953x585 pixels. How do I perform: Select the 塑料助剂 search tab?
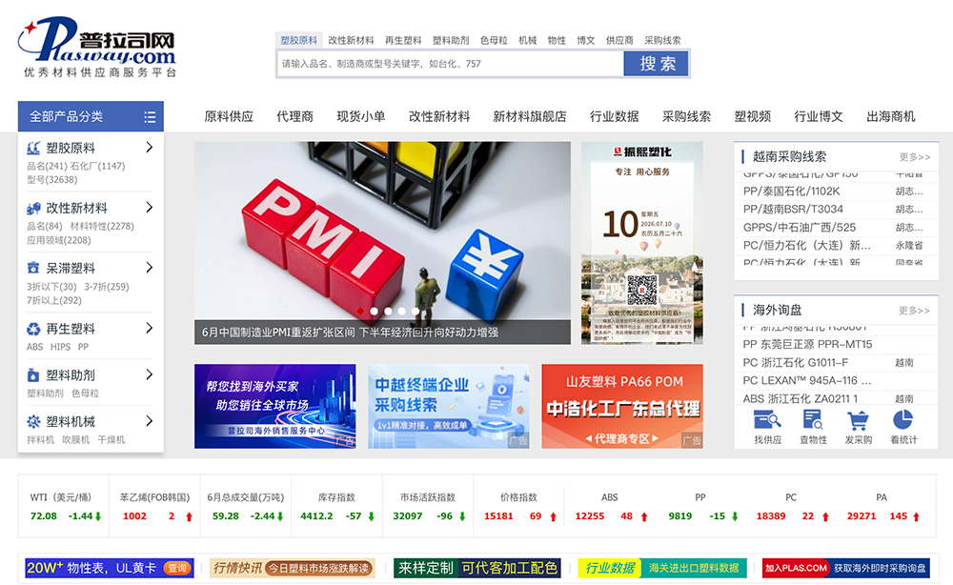point(451,40)
